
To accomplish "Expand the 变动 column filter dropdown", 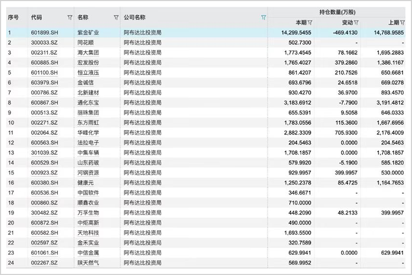I will pyautogui.click(x=356, y=23).
